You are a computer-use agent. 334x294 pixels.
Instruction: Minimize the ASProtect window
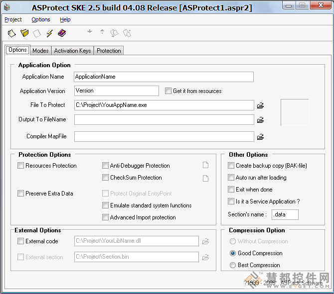[x=289, y=5]
